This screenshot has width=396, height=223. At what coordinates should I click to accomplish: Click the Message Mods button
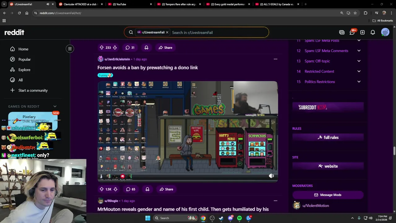click(x=328, y=195)
